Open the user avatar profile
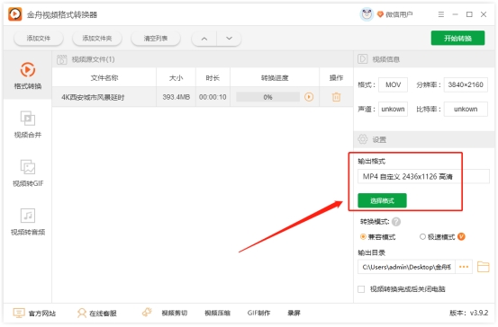The height and width of the screenshot is (327, 498). 367,14
